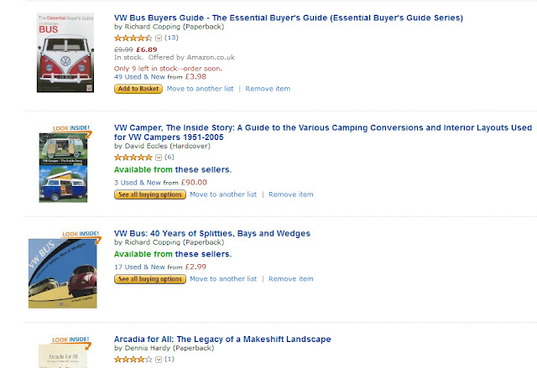Screen dimensions: 537x368
Task: Click Look Inside badge on VW Camper book
Action: (x=71, y=129)
